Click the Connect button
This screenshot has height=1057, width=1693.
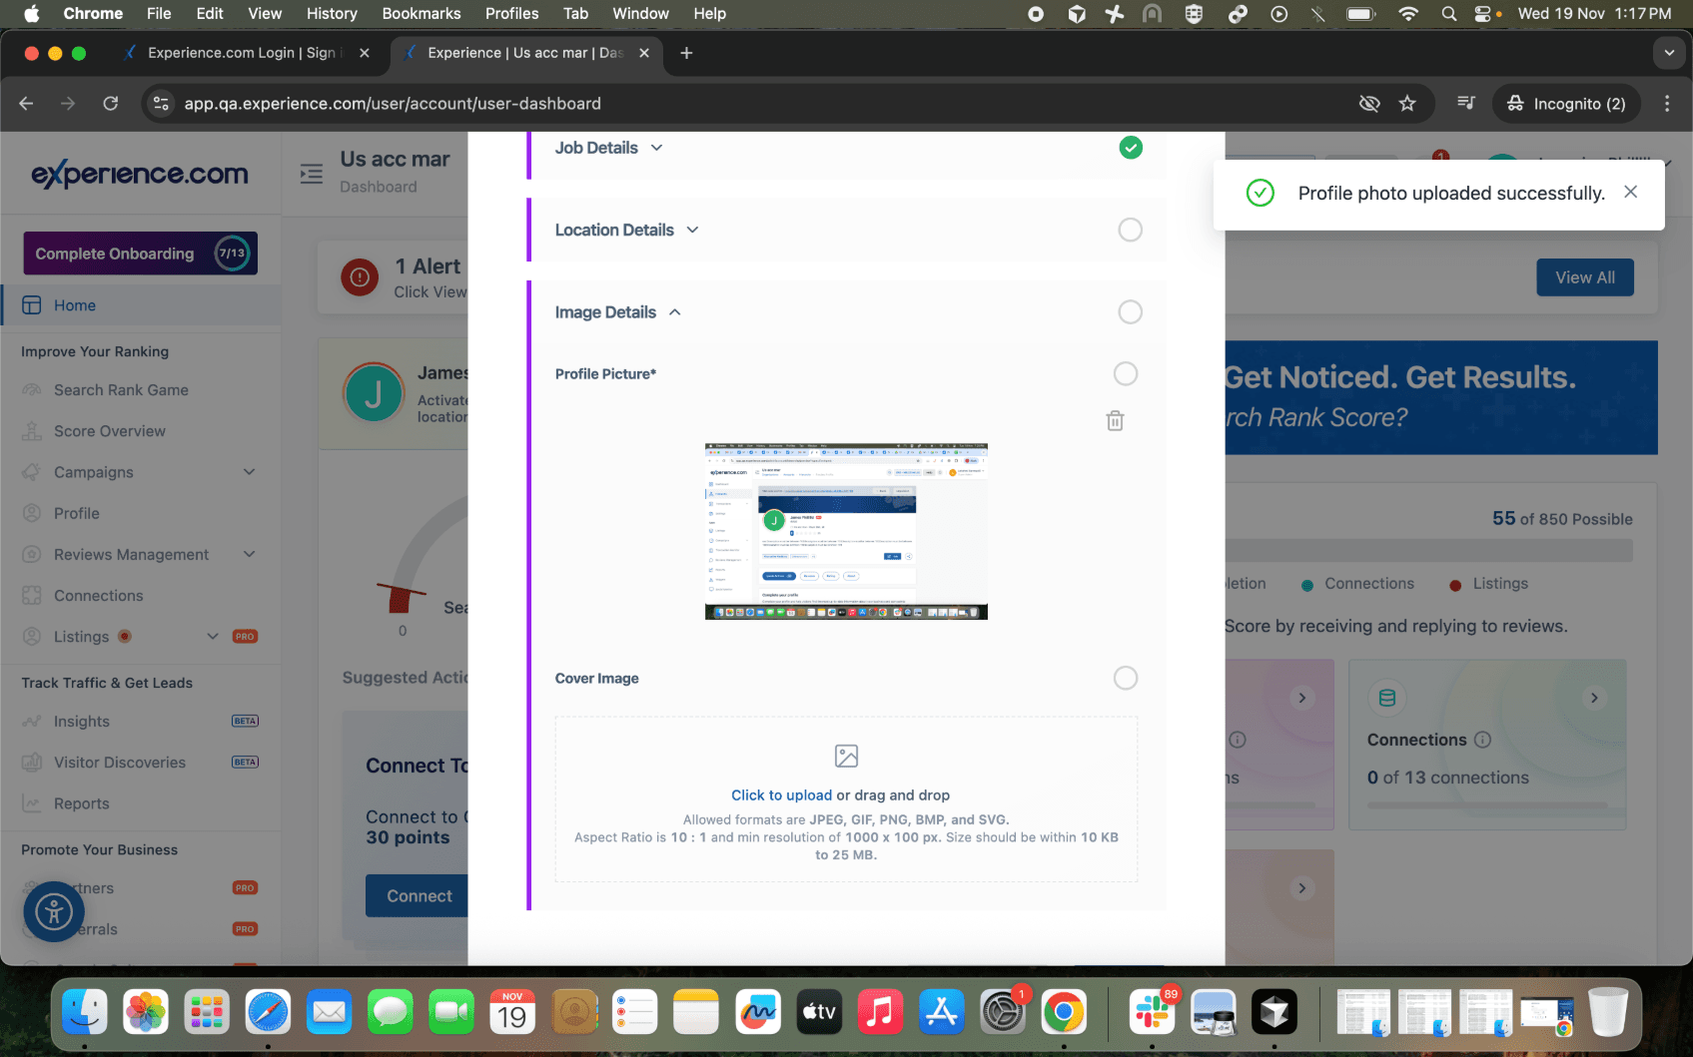[x=420, y=896]
